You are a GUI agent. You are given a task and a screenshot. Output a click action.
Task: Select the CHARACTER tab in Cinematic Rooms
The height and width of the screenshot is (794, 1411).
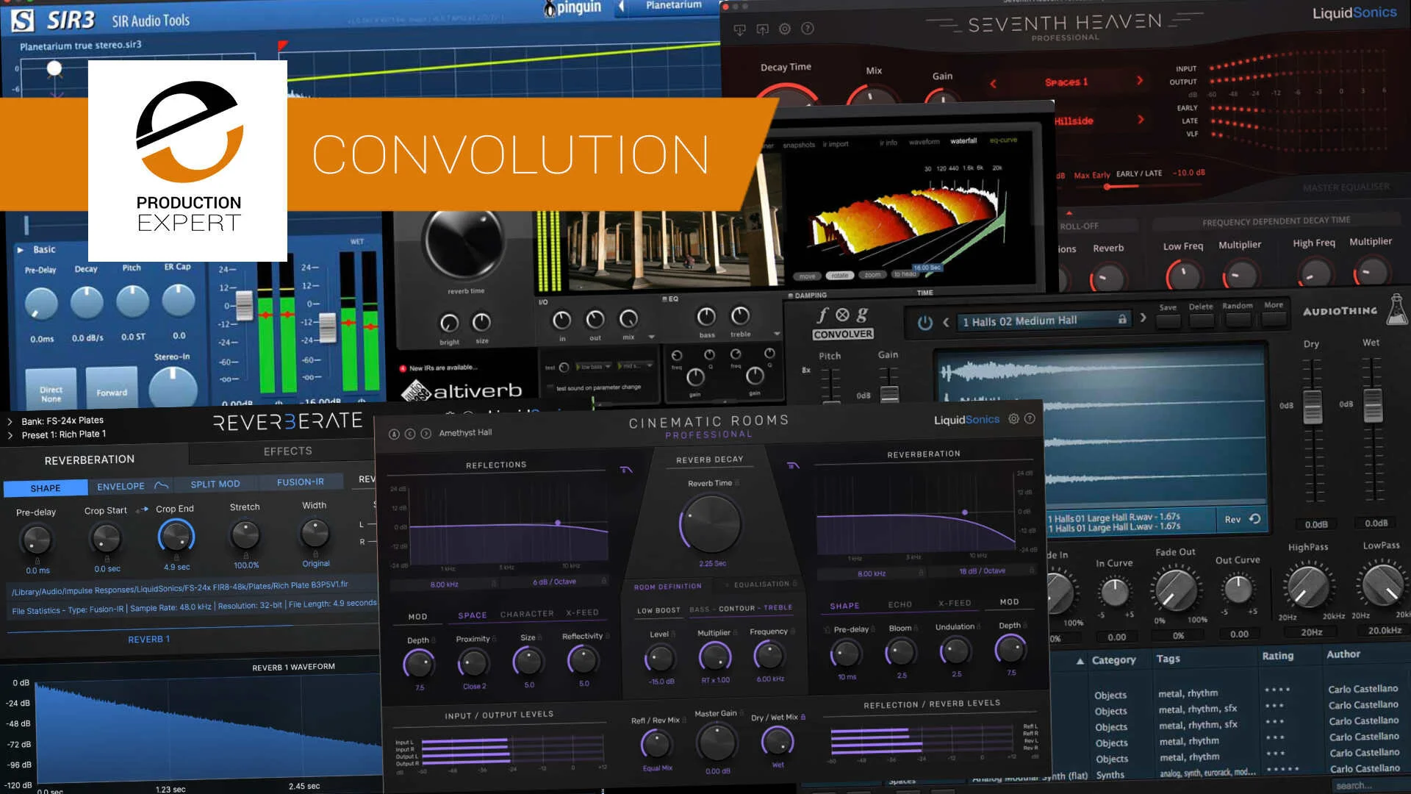pos(527,614)
